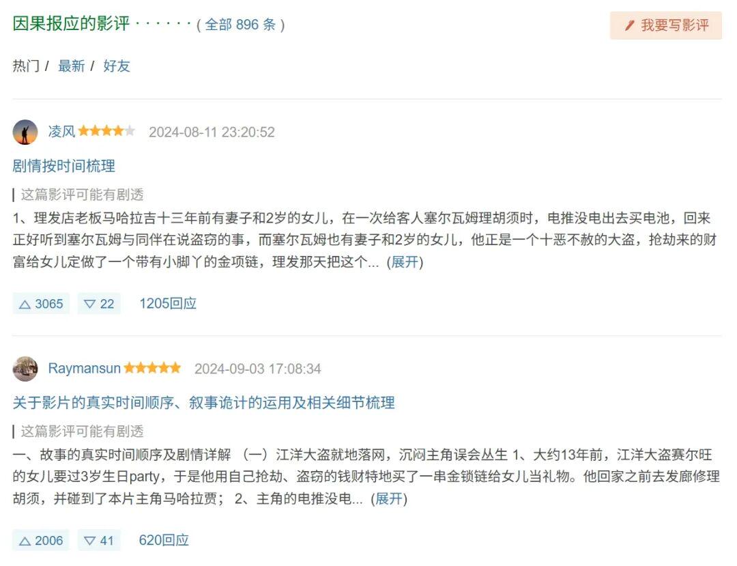This screenshot has width=737, height=566.
Task: Click Raymansun's five-star rating
Action: pyautogui.click(x=152, y=368)
